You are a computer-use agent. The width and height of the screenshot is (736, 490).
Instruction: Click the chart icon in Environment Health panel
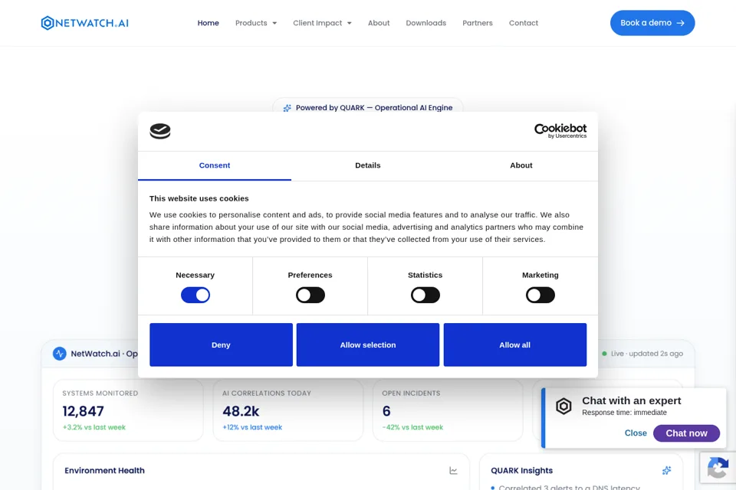coord(453,470)
